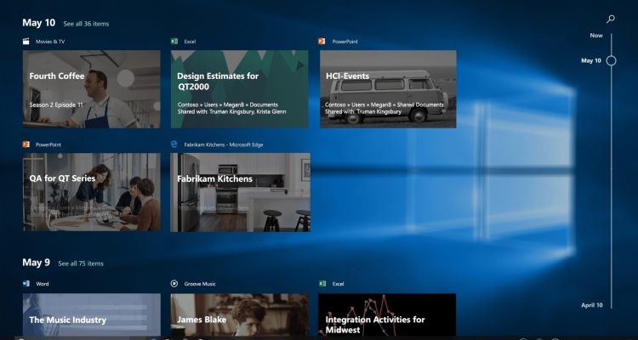Click the Movies & TV app icon
Image resolution: width=638 pixels, height=340 pixels.
pos(26,41)
